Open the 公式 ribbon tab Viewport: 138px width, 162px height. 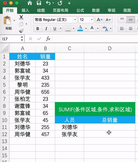coord(80,10)
